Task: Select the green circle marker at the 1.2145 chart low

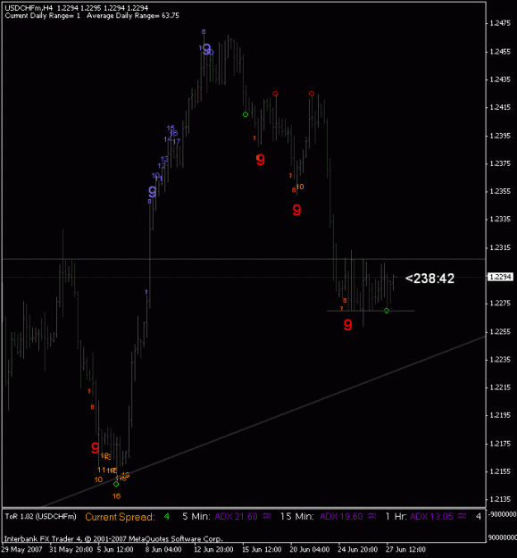Action: 116,484
